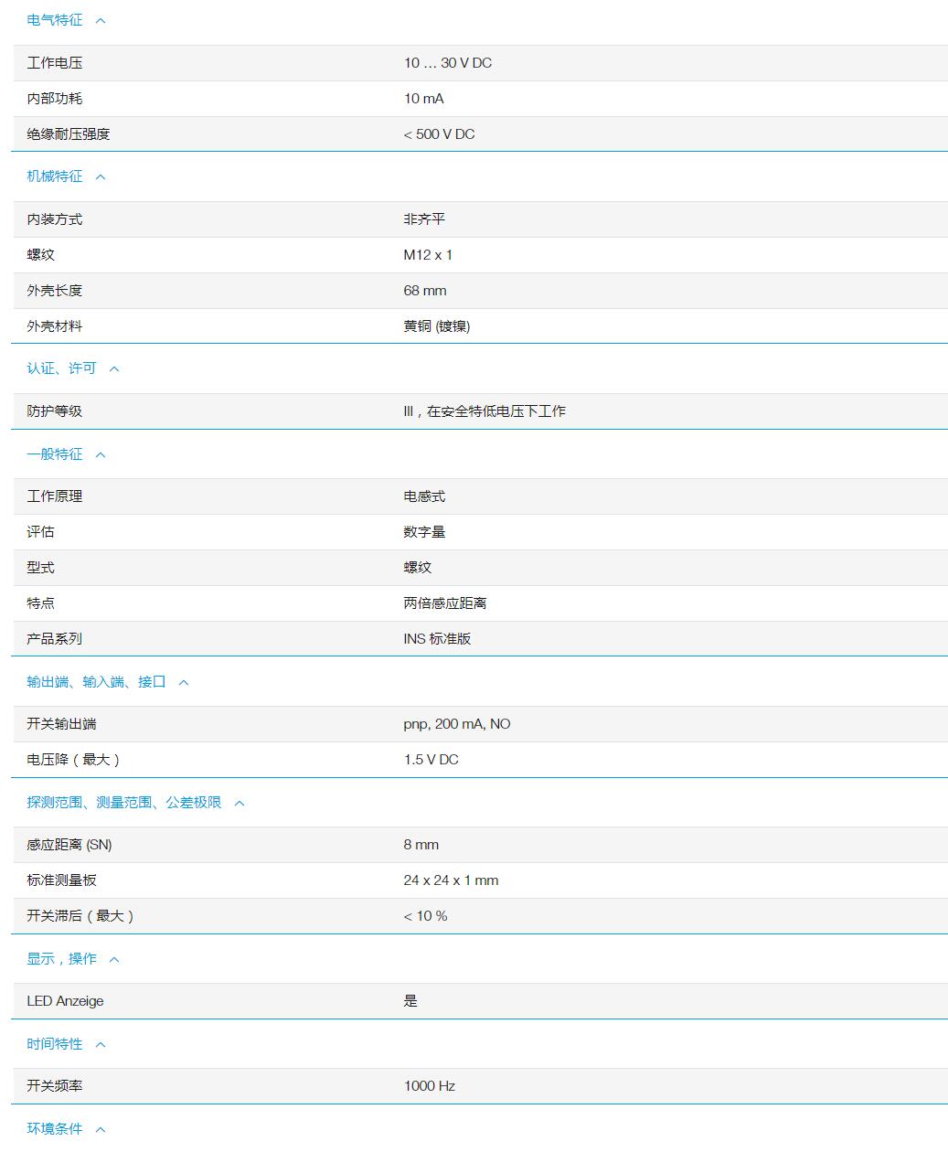Screen dimensions: 948x1152
Task: Click the 一般特征 heading text
Action: [53, 454]
